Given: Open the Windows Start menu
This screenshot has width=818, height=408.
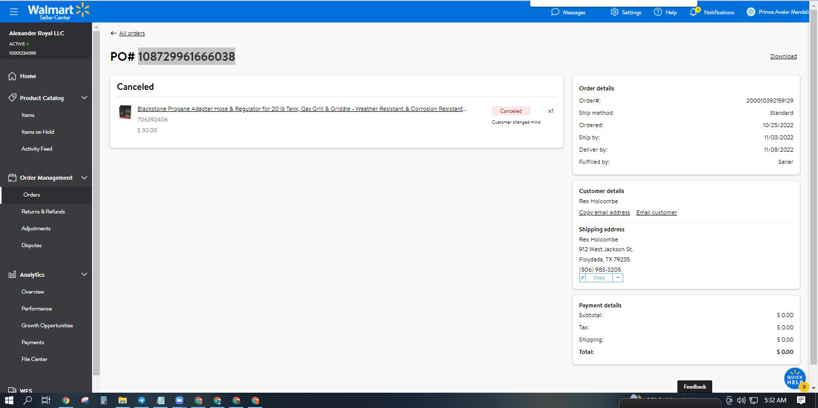Looking at the screenshot, I should (9, 400).
